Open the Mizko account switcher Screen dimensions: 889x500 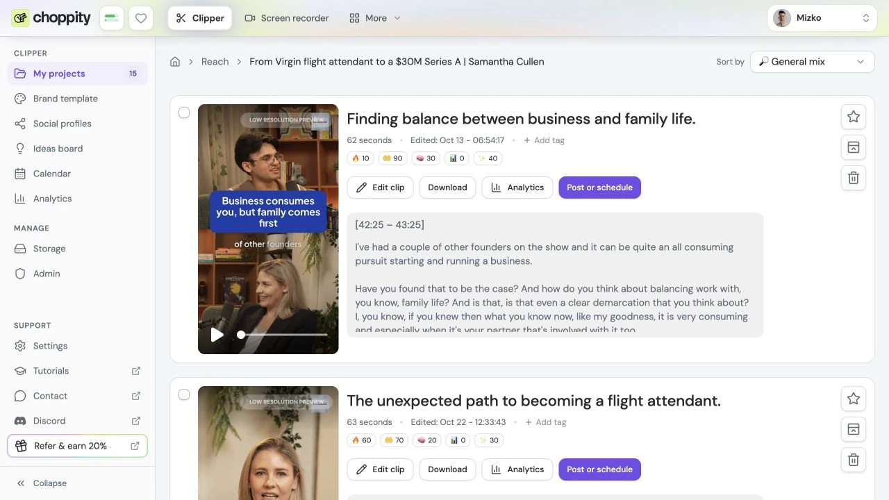[x=822, y=18]
